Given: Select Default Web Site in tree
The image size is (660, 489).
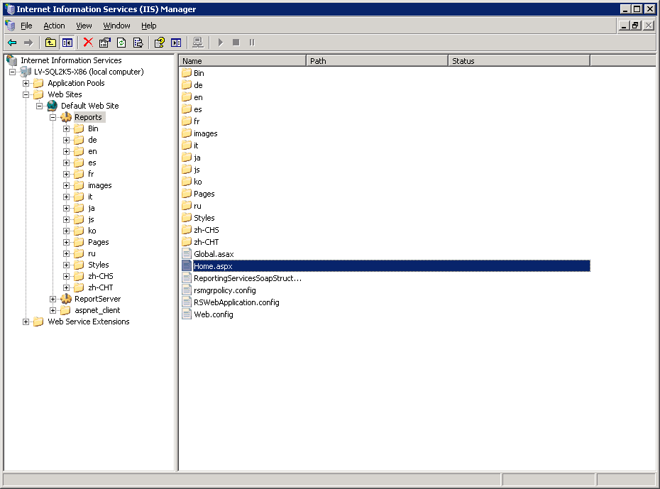Looking at the screenshot, I should coord(89,106).
